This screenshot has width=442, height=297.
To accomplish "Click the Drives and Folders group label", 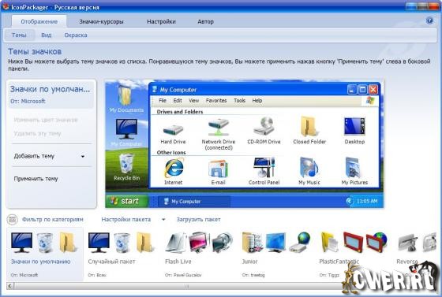I will [180, 112].
